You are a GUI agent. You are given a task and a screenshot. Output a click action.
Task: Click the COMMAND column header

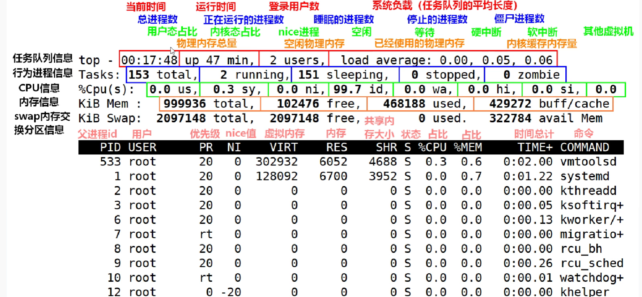(x=585, y=147)
